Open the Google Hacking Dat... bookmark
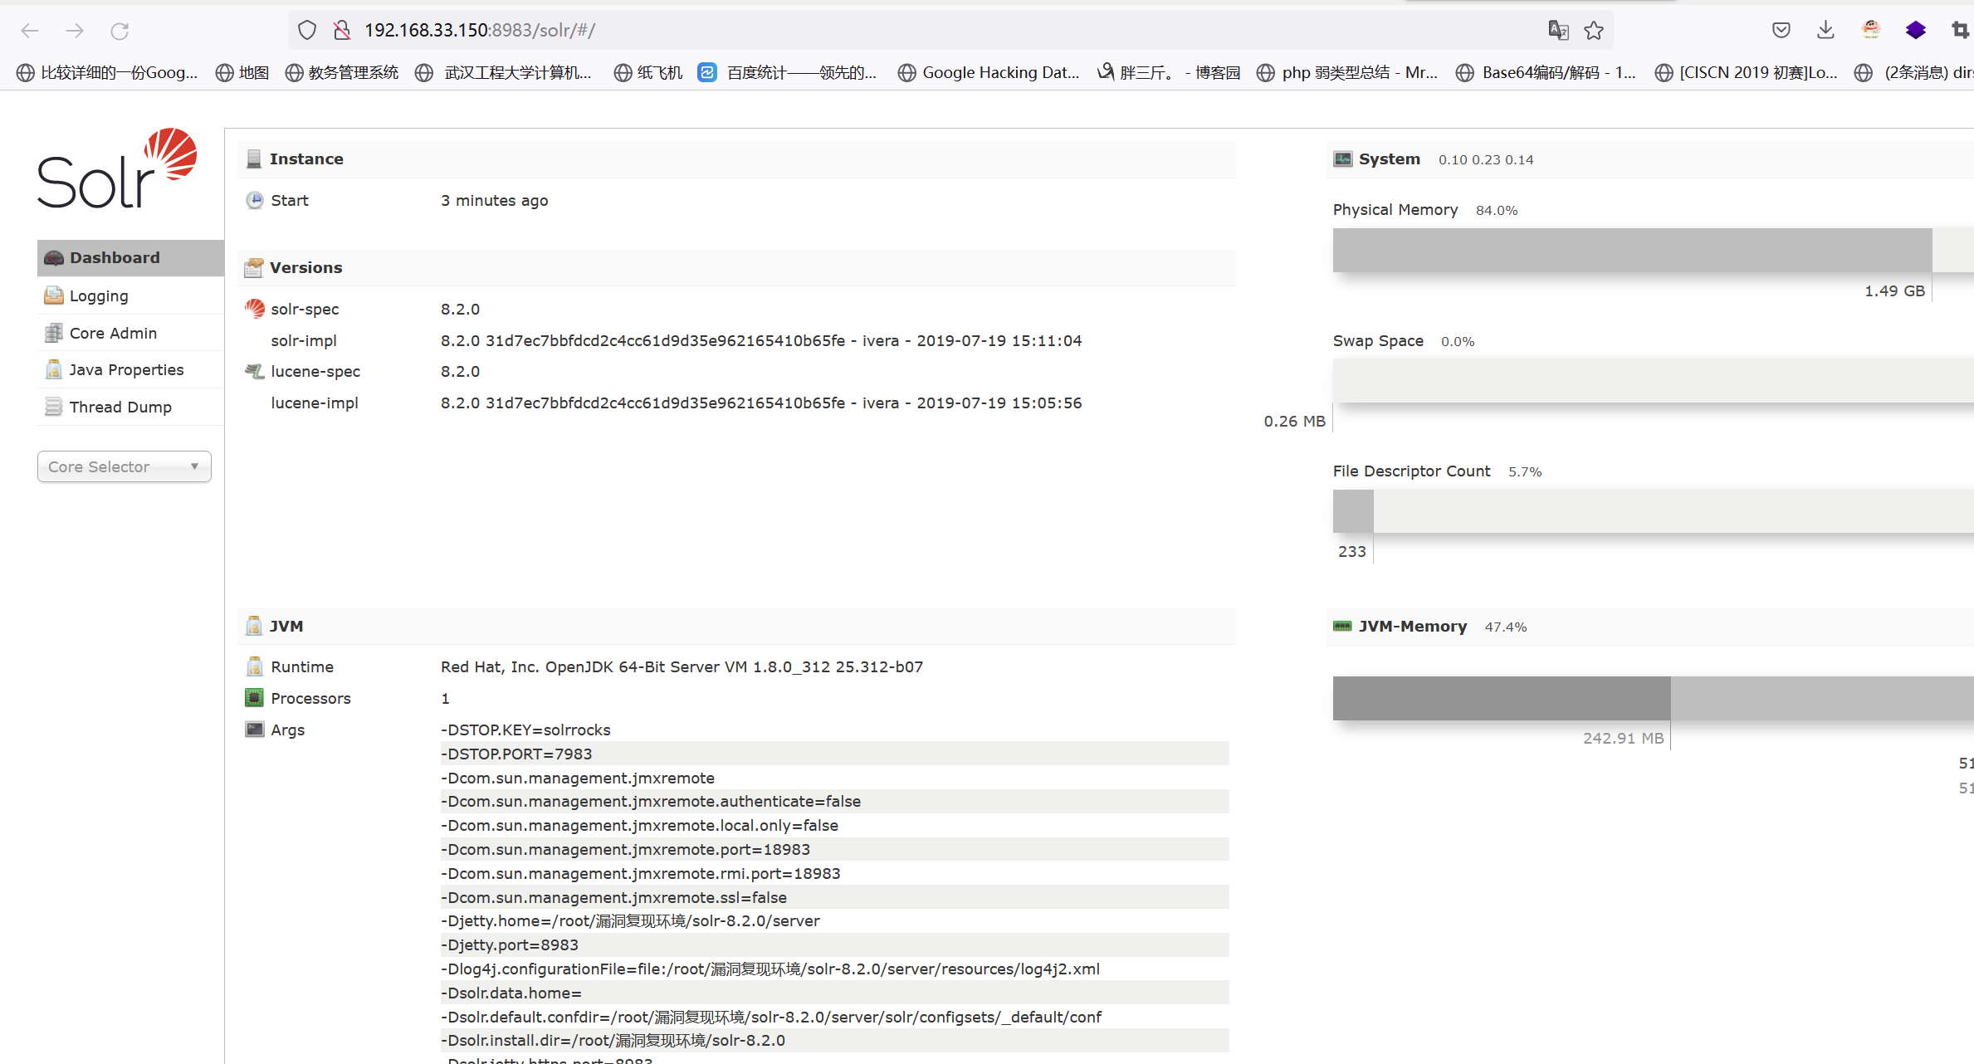The height and width of the screenshot is (1064, 1974). [989, 73]
